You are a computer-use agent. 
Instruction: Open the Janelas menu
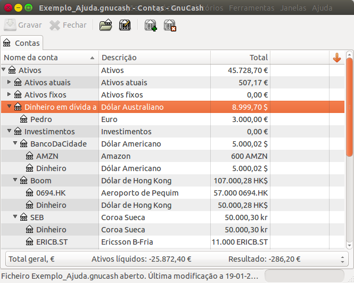tap(293, 8)
